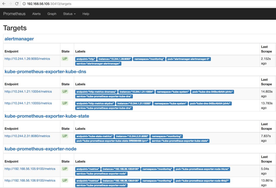Open the Graph page
The height and width of the screenshot is (188, 276).
pos(52,14)
